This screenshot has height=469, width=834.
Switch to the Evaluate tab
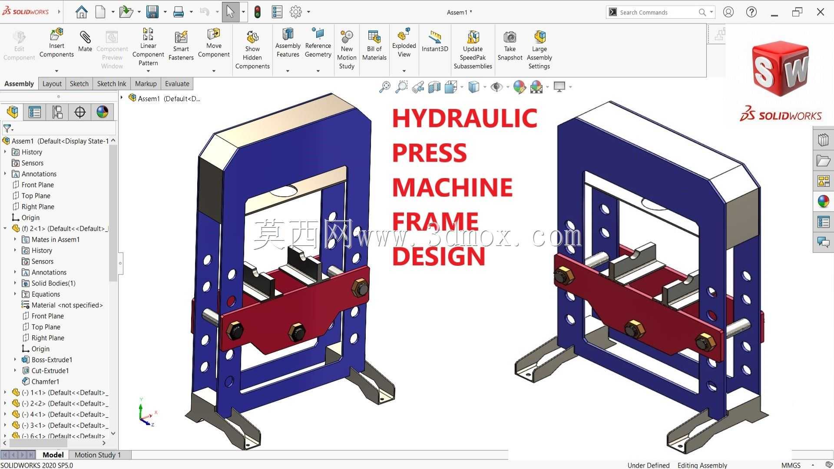(x=177, y=84)
